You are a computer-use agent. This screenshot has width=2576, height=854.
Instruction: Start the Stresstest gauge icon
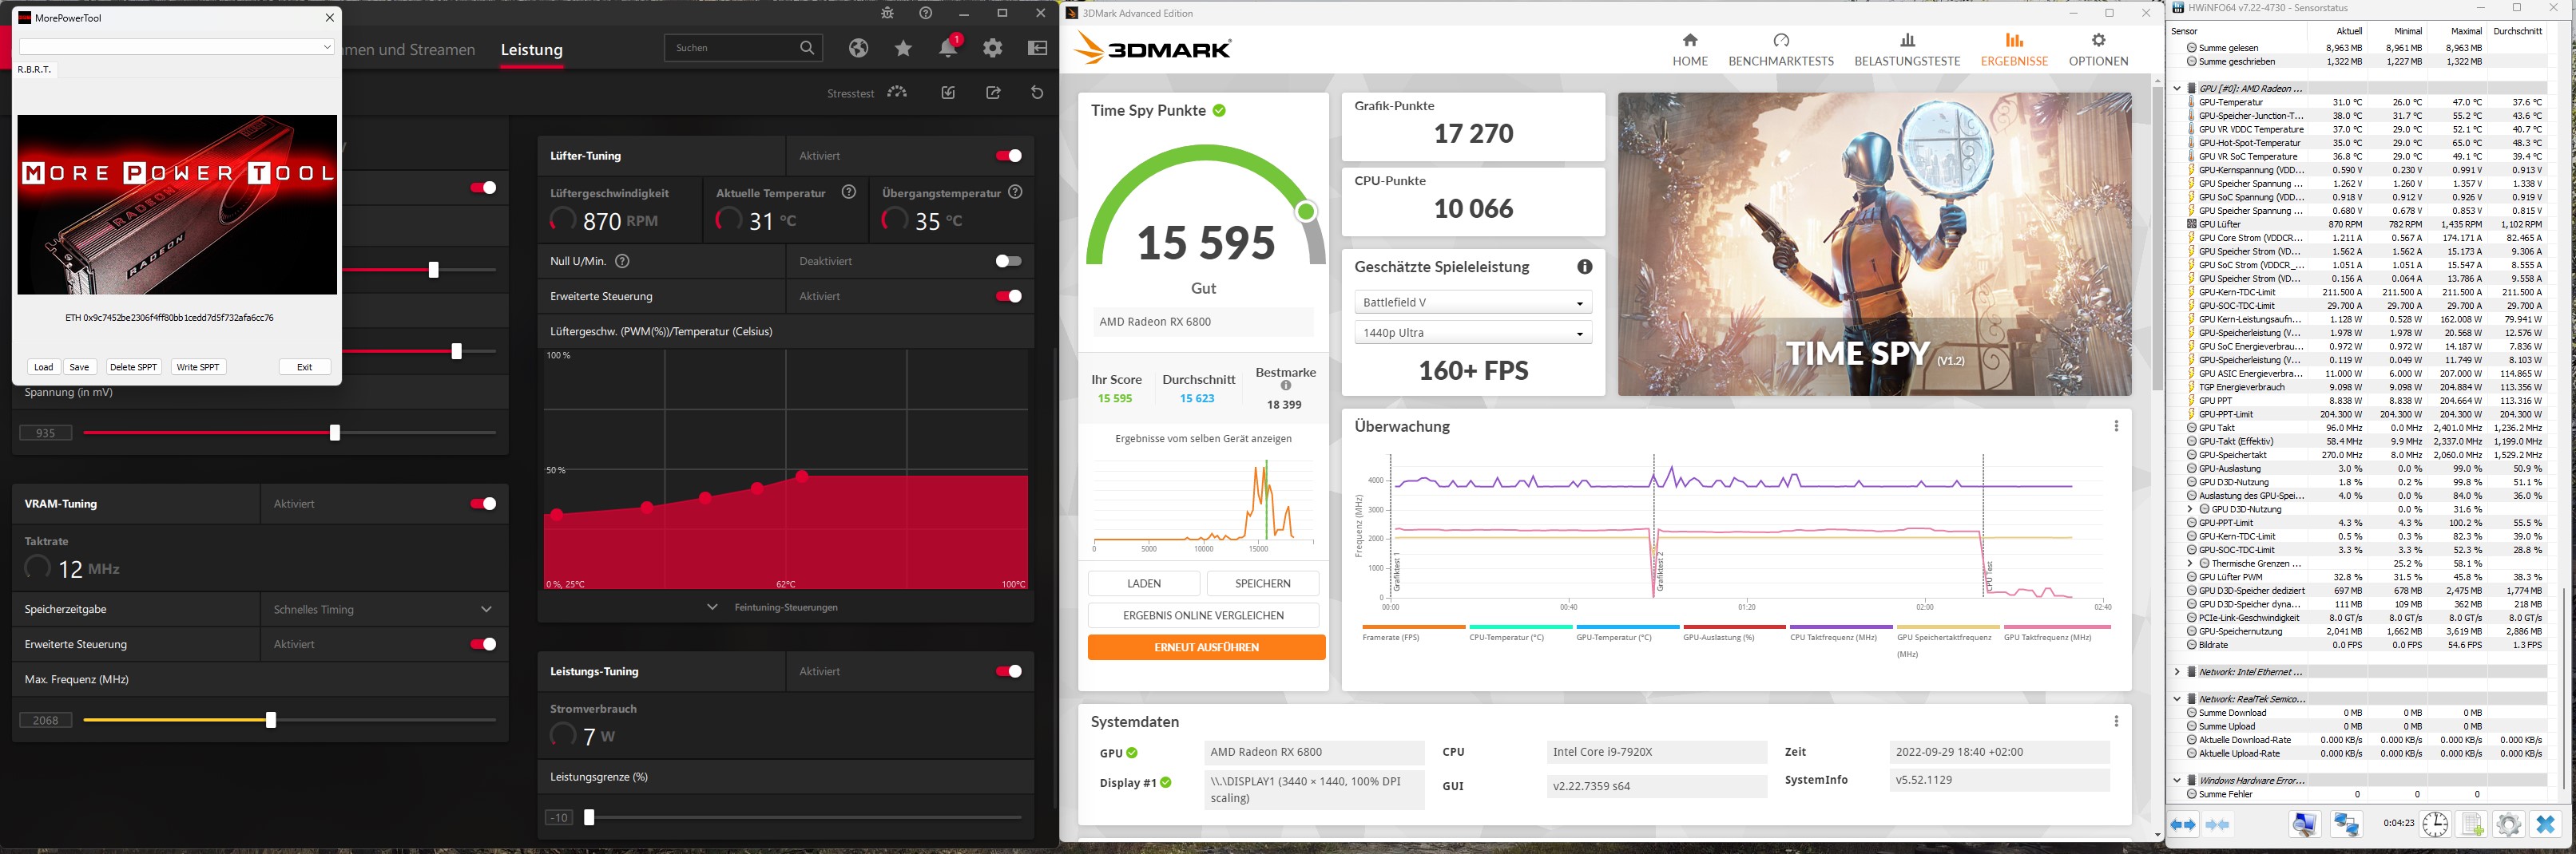[x=897, y=93]
